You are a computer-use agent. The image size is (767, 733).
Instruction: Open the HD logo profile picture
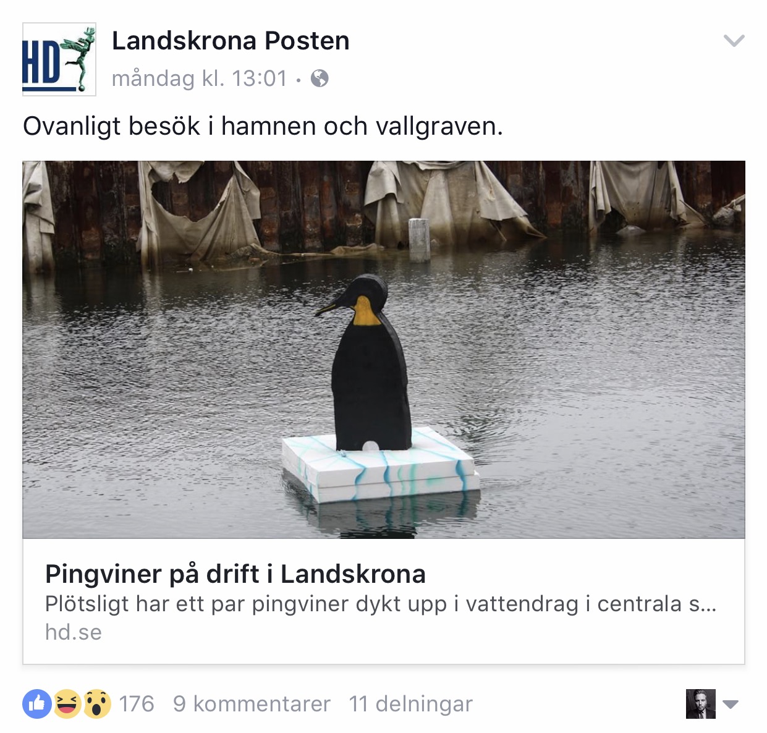(59, 59)
